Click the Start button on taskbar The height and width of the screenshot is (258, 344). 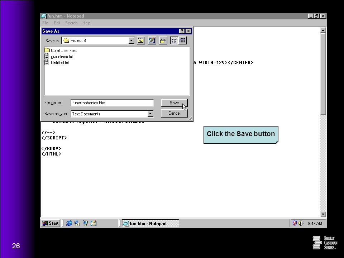pos(51,223)
